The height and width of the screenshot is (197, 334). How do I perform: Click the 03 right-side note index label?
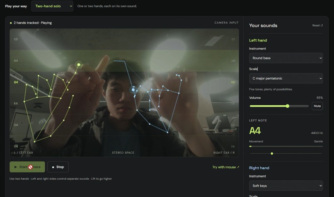tap(233, 82)
